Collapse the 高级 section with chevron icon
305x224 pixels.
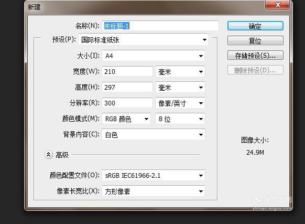pos(49,155)
